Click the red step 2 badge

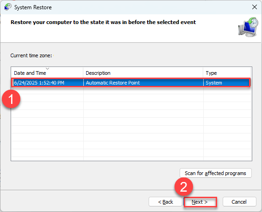tap(184, 187)
